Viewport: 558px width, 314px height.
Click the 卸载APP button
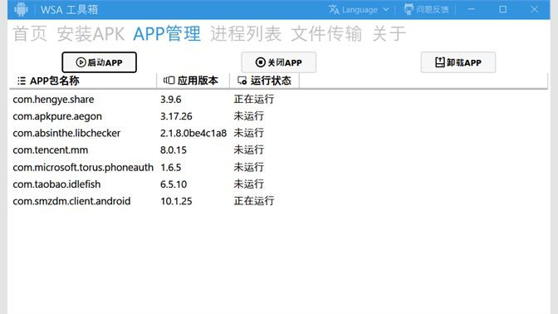point(458,62)
